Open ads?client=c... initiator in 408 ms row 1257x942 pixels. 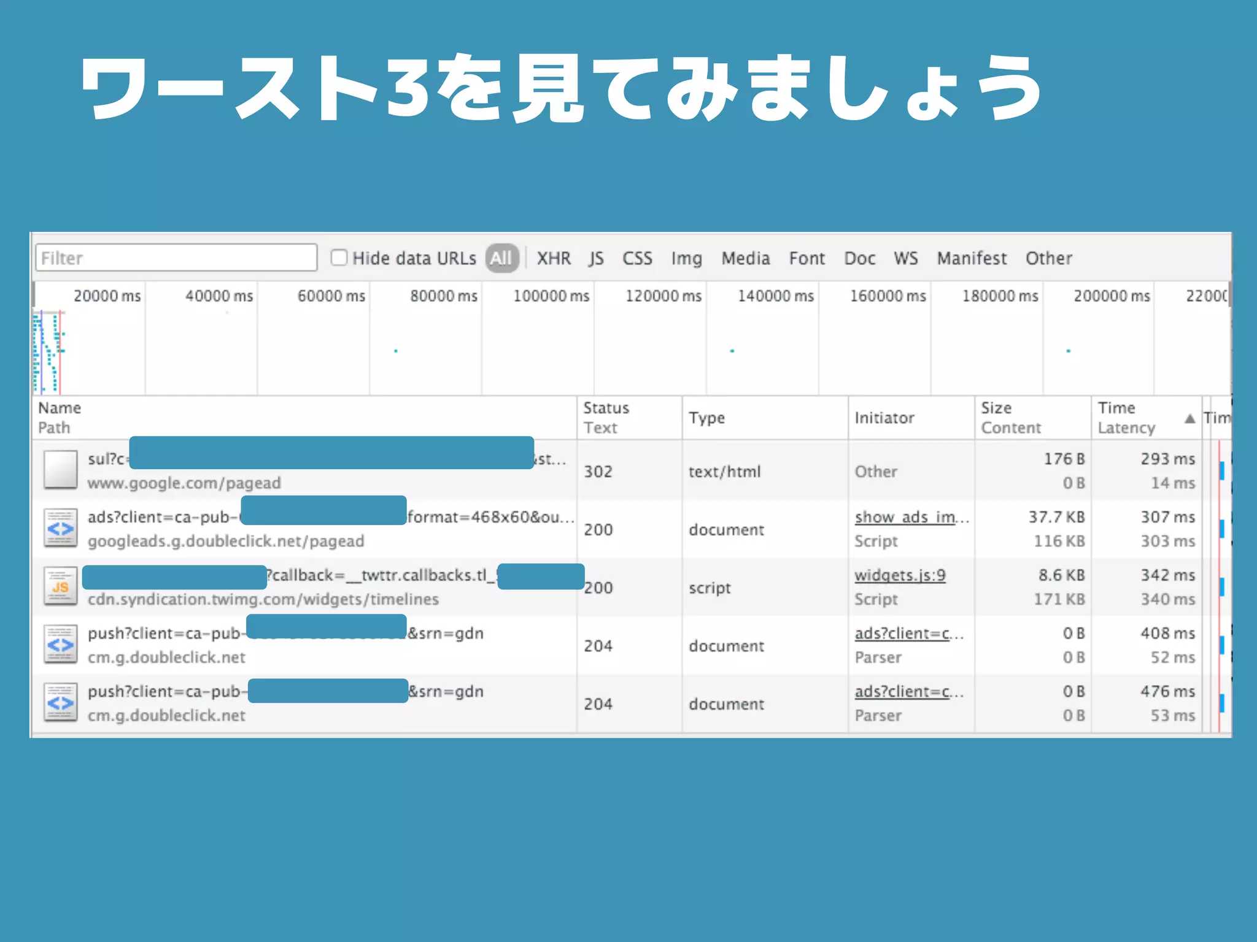pyautogui.click(x=909, y=634)
